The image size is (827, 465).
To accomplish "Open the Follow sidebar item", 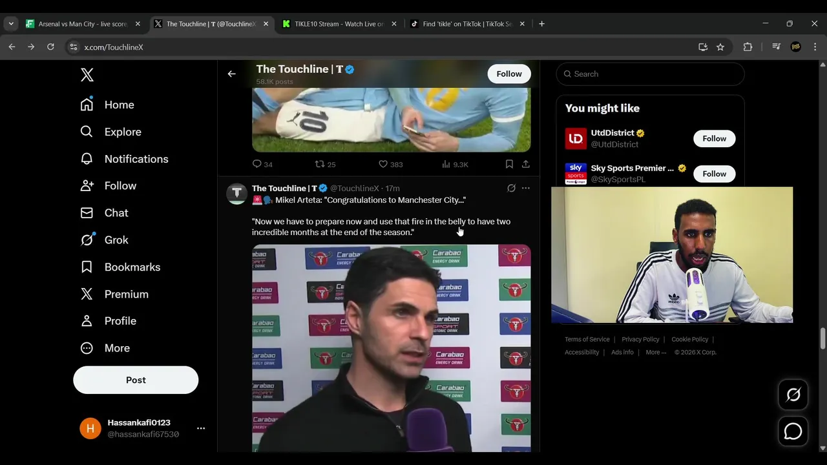I will (109, 186).
